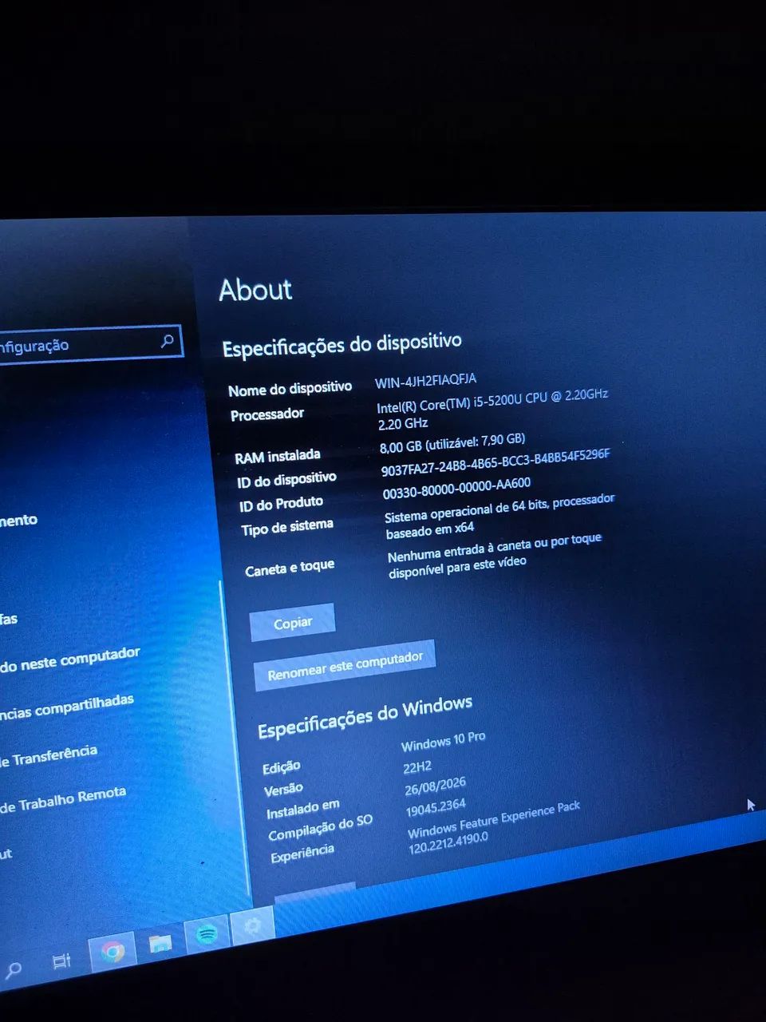Click the About page heading
766x1022 pixels.
pyautogui.click(x=255, y=290)
